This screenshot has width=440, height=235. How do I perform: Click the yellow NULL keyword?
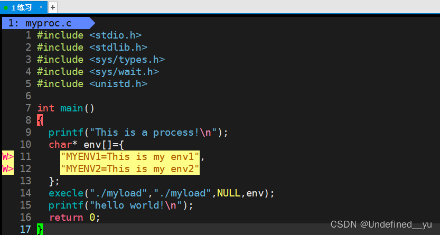tap(229, 193)
